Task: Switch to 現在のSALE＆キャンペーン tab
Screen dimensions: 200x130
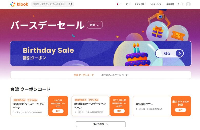Action: [x=114, y=75]
